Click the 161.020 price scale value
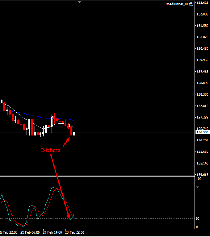 [202, 37]
